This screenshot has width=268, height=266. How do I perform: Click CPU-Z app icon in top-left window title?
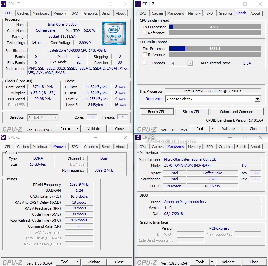click(3, 4)
